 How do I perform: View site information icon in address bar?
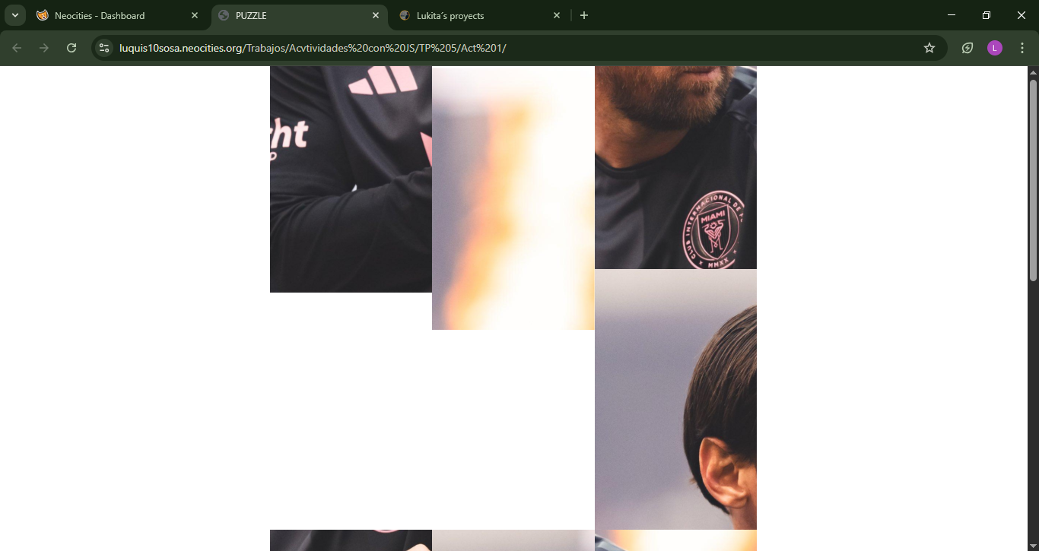coord(104,48)
